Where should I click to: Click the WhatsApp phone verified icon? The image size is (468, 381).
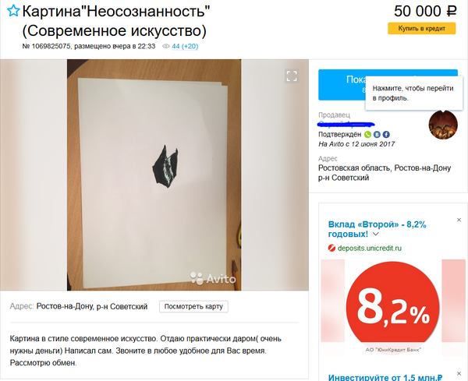pyautogui.click(x=367, y=135)
